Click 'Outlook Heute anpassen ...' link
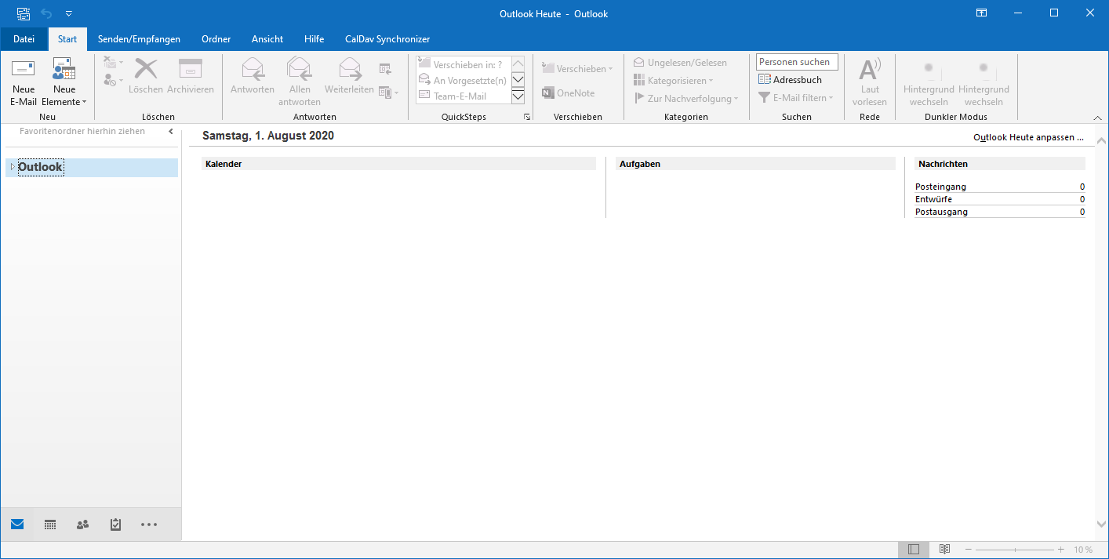This screenshot has height=559, width=1109. pos(1028,137)
